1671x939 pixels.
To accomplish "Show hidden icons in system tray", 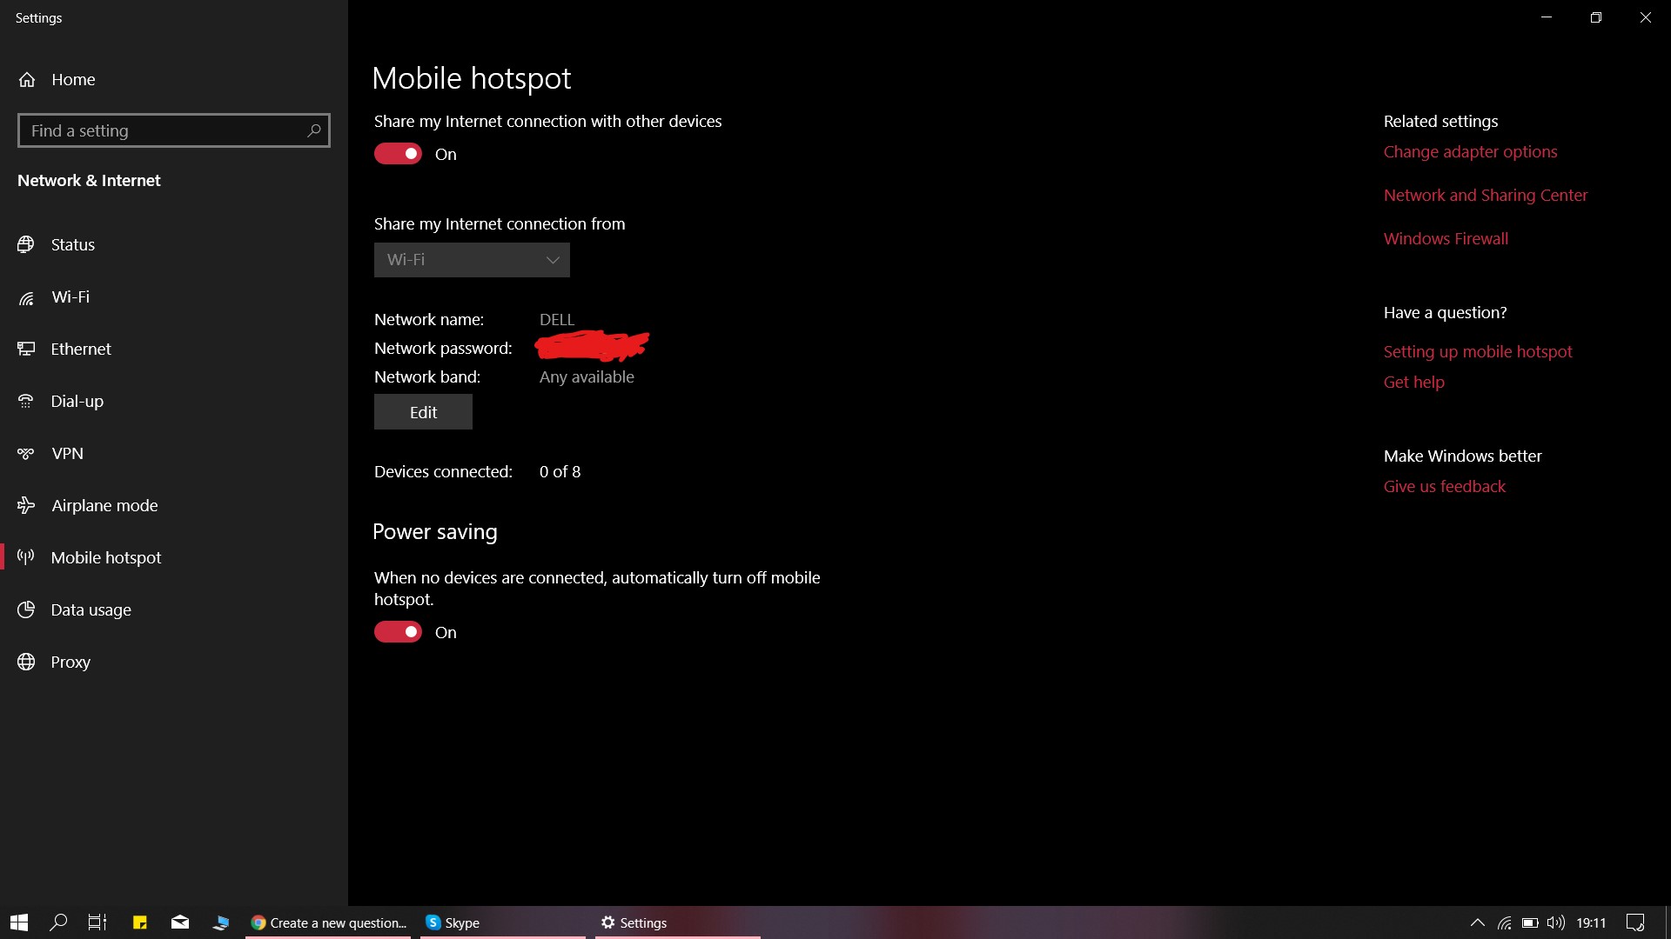I will [1477, 922].
